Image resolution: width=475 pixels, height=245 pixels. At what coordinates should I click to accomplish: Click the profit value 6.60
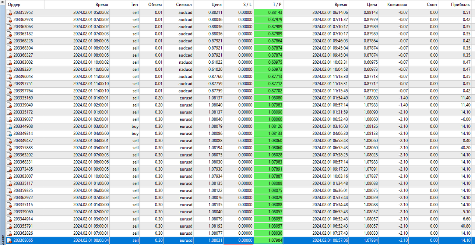[467, 219]
